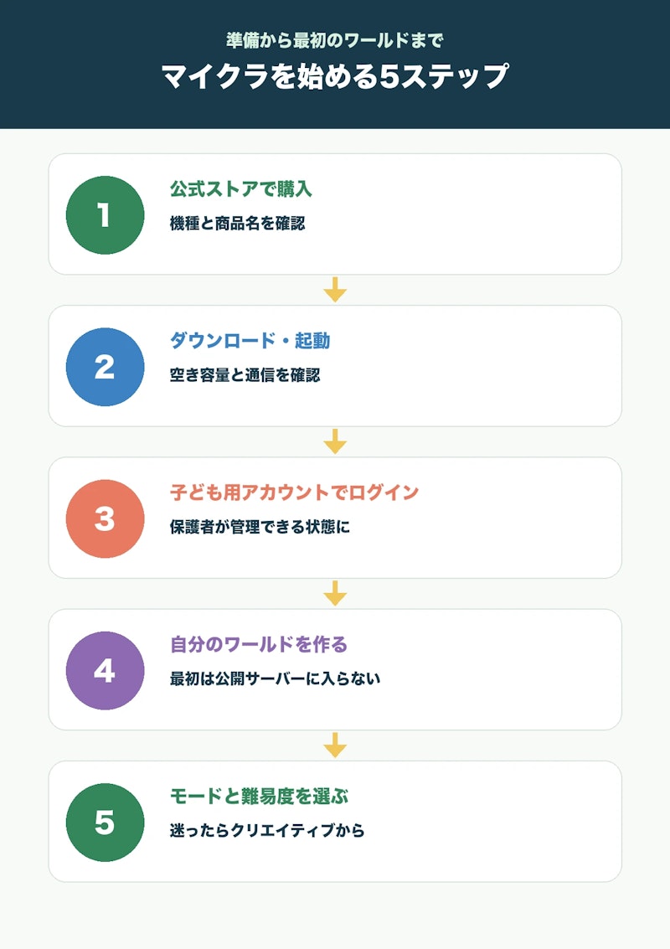Click the green number 5 circle

tap(106, 823)
